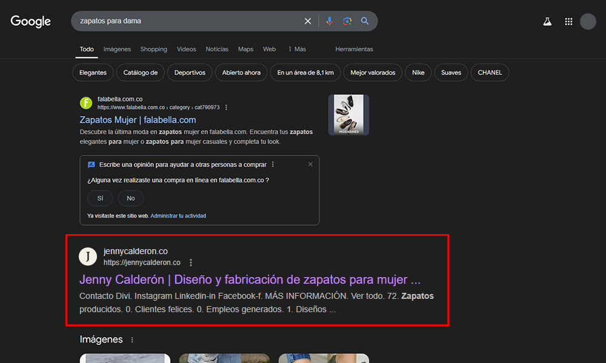606x363 pixels.
Task: Open three-dot options for falabella.com.co result
Action: tap(226, 108)
